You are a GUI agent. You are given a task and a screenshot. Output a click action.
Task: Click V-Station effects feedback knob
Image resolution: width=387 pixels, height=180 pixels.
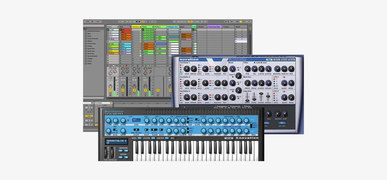[x=278, y=114]
